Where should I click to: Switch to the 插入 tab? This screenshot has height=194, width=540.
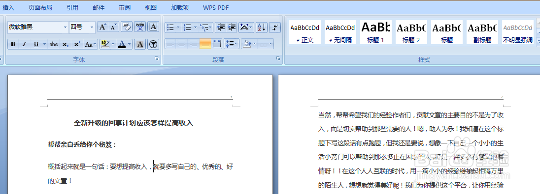[8, 7]
